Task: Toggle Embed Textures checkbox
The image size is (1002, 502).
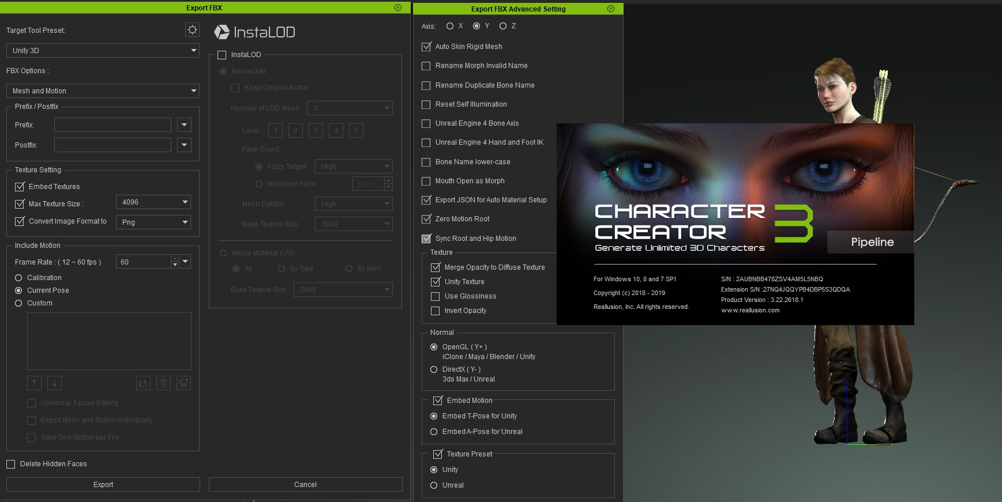Action: tap(20, 187)
